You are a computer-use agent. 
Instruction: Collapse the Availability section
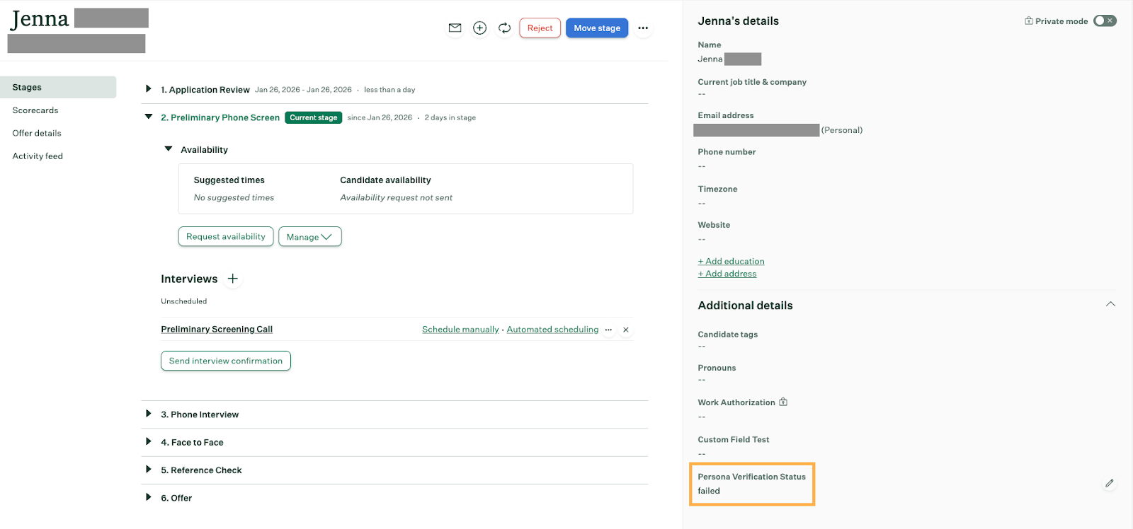click(169, 149)
